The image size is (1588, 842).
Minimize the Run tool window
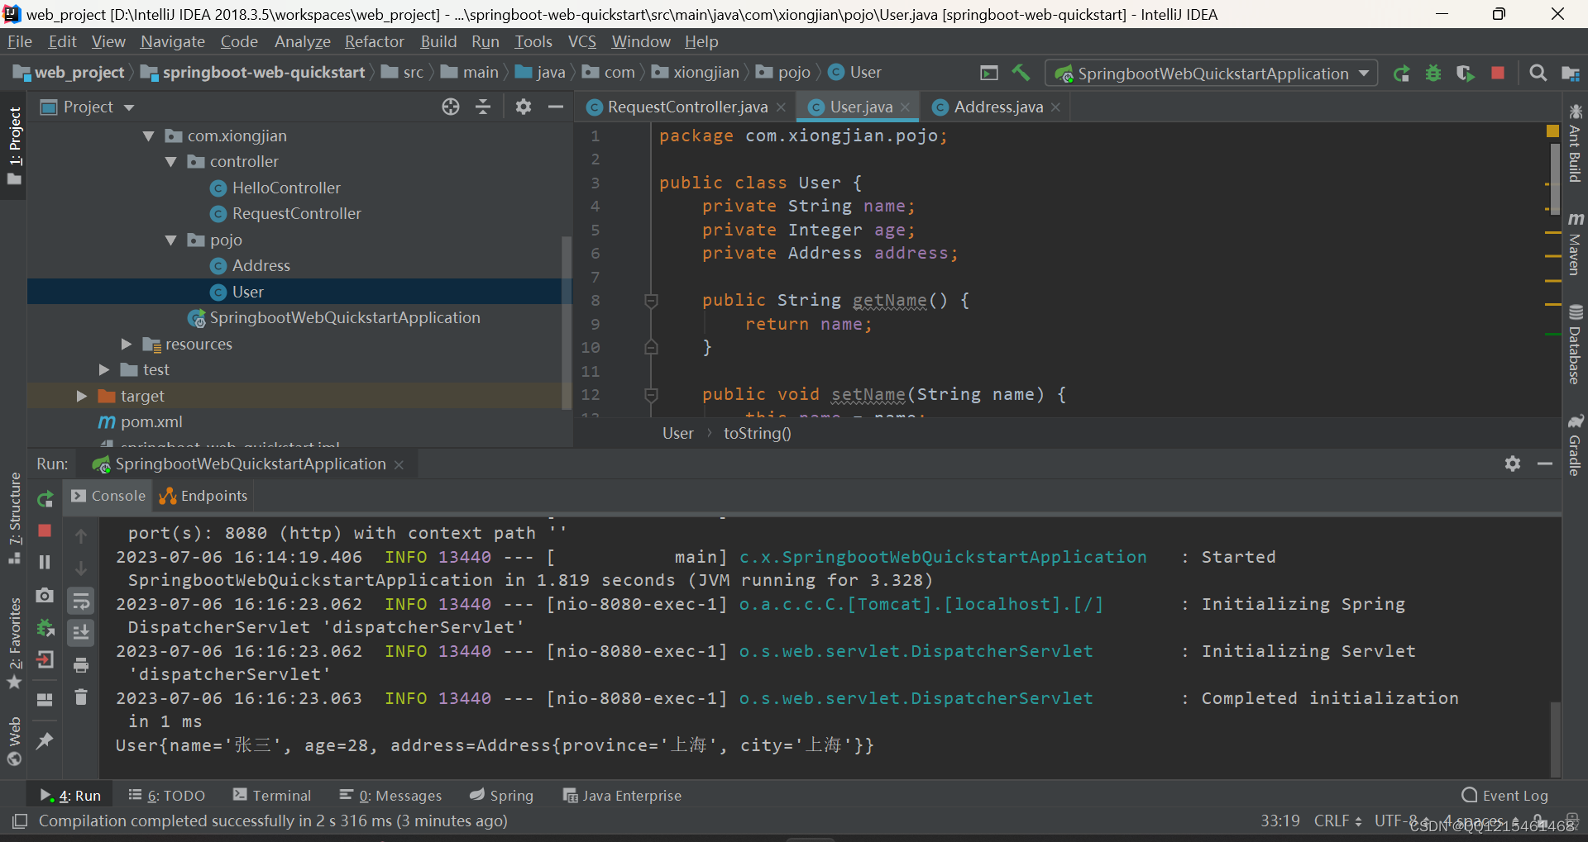[x=1545, y=464]
